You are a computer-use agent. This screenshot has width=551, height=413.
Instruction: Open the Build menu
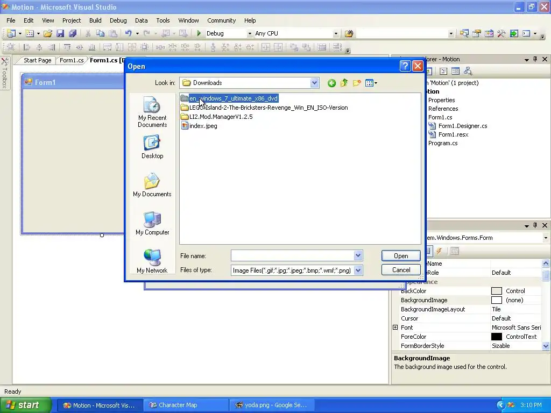click(x=95, y=20)
